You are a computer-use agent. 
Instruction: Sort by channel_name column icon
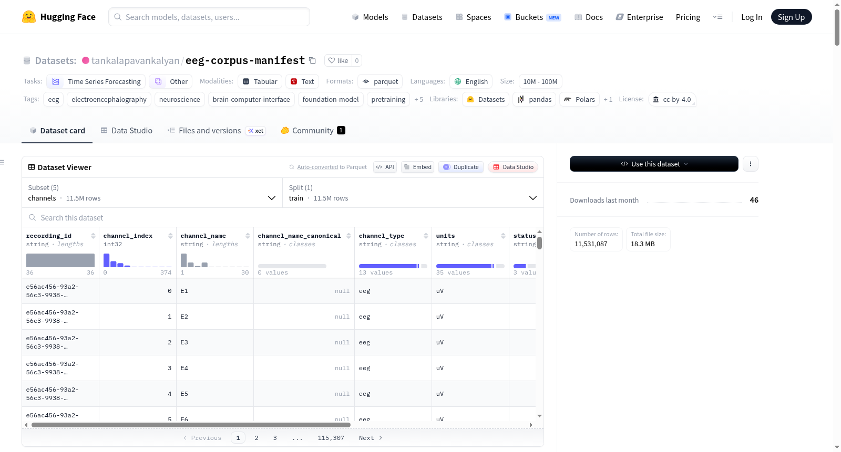pyautogui.click(x=248, y=236)
